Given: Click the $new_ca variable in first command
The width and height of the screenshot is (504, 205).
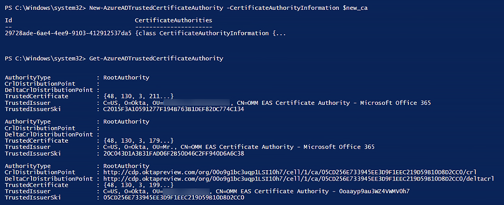Looking at the screenshot, I should pos(355,9).
